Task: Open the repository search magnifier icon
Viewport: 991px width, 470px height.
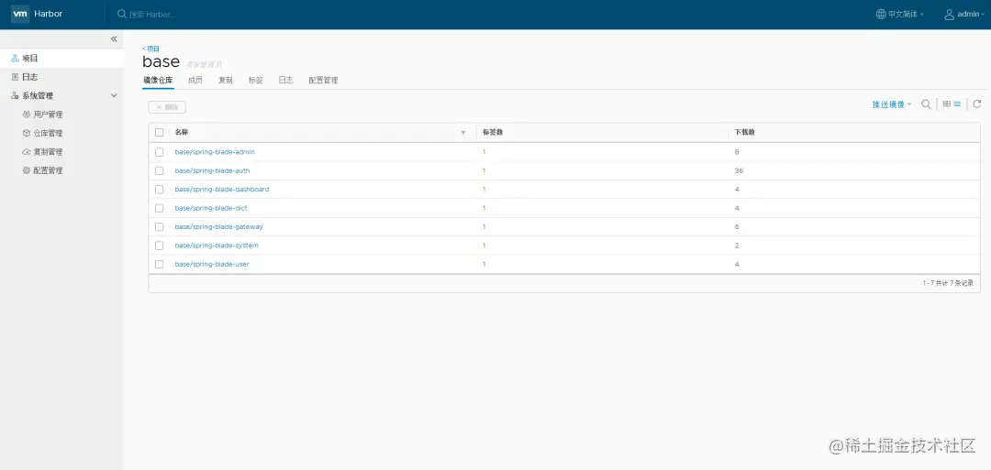Action: coord(926,104)
